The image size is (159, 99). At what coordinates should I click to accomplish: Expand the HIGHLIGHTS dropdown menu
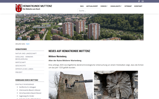pos(116,6)
